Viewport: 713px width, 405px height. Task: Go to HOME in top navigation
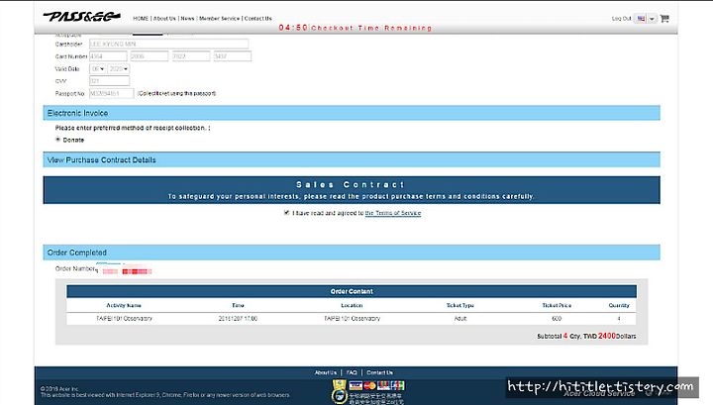point(141,19)
